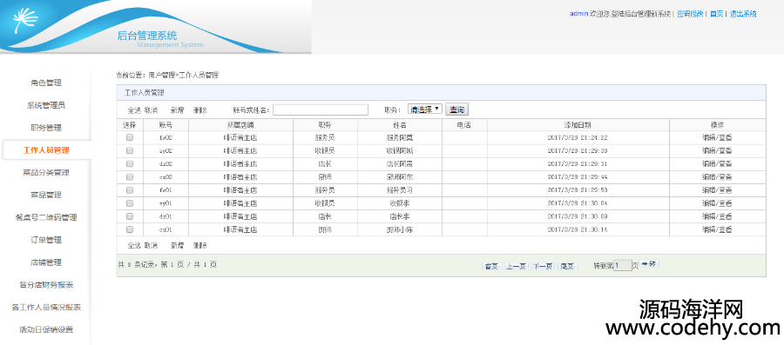Open 编辑/查看 for the dz02 row
This screenshot has height=345, width=784.
(717, 163)
